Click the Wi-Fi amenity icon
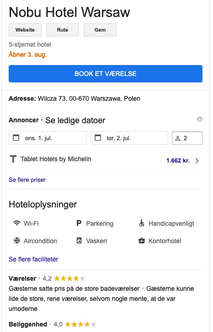The width and height of the screenshot is (213, 332). [x=17, y=223]
